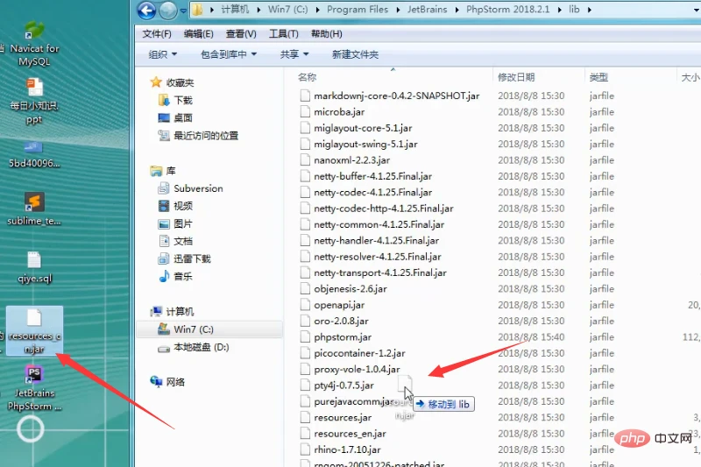Select openapi.jar file
The width and height of the screenshot is (701, 467).
click(x=333, y=305)
